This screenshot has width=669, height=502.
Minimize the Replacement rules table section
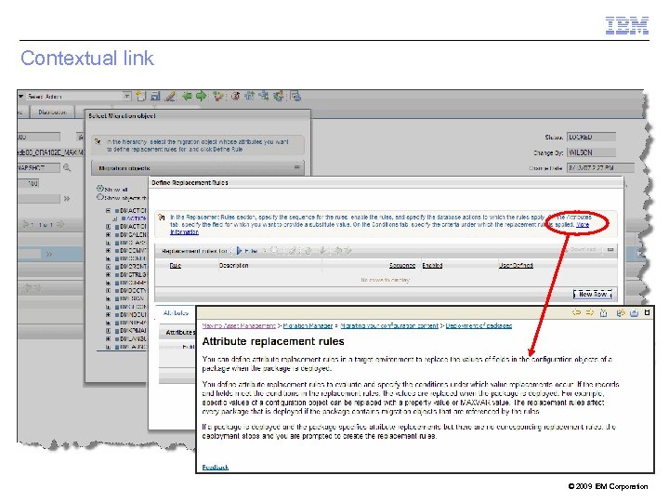pyautogui.click(x=610, y=250)
